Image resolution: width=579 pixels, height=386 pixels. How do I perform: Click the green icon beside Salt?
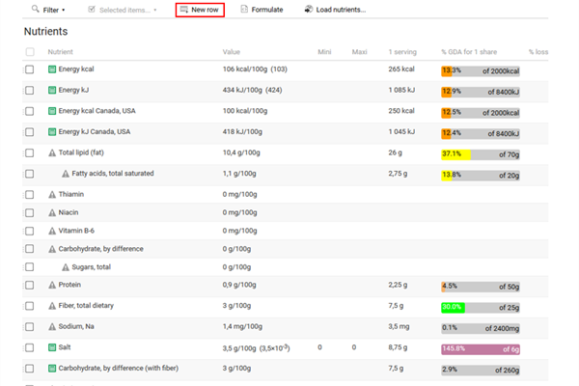52,347
